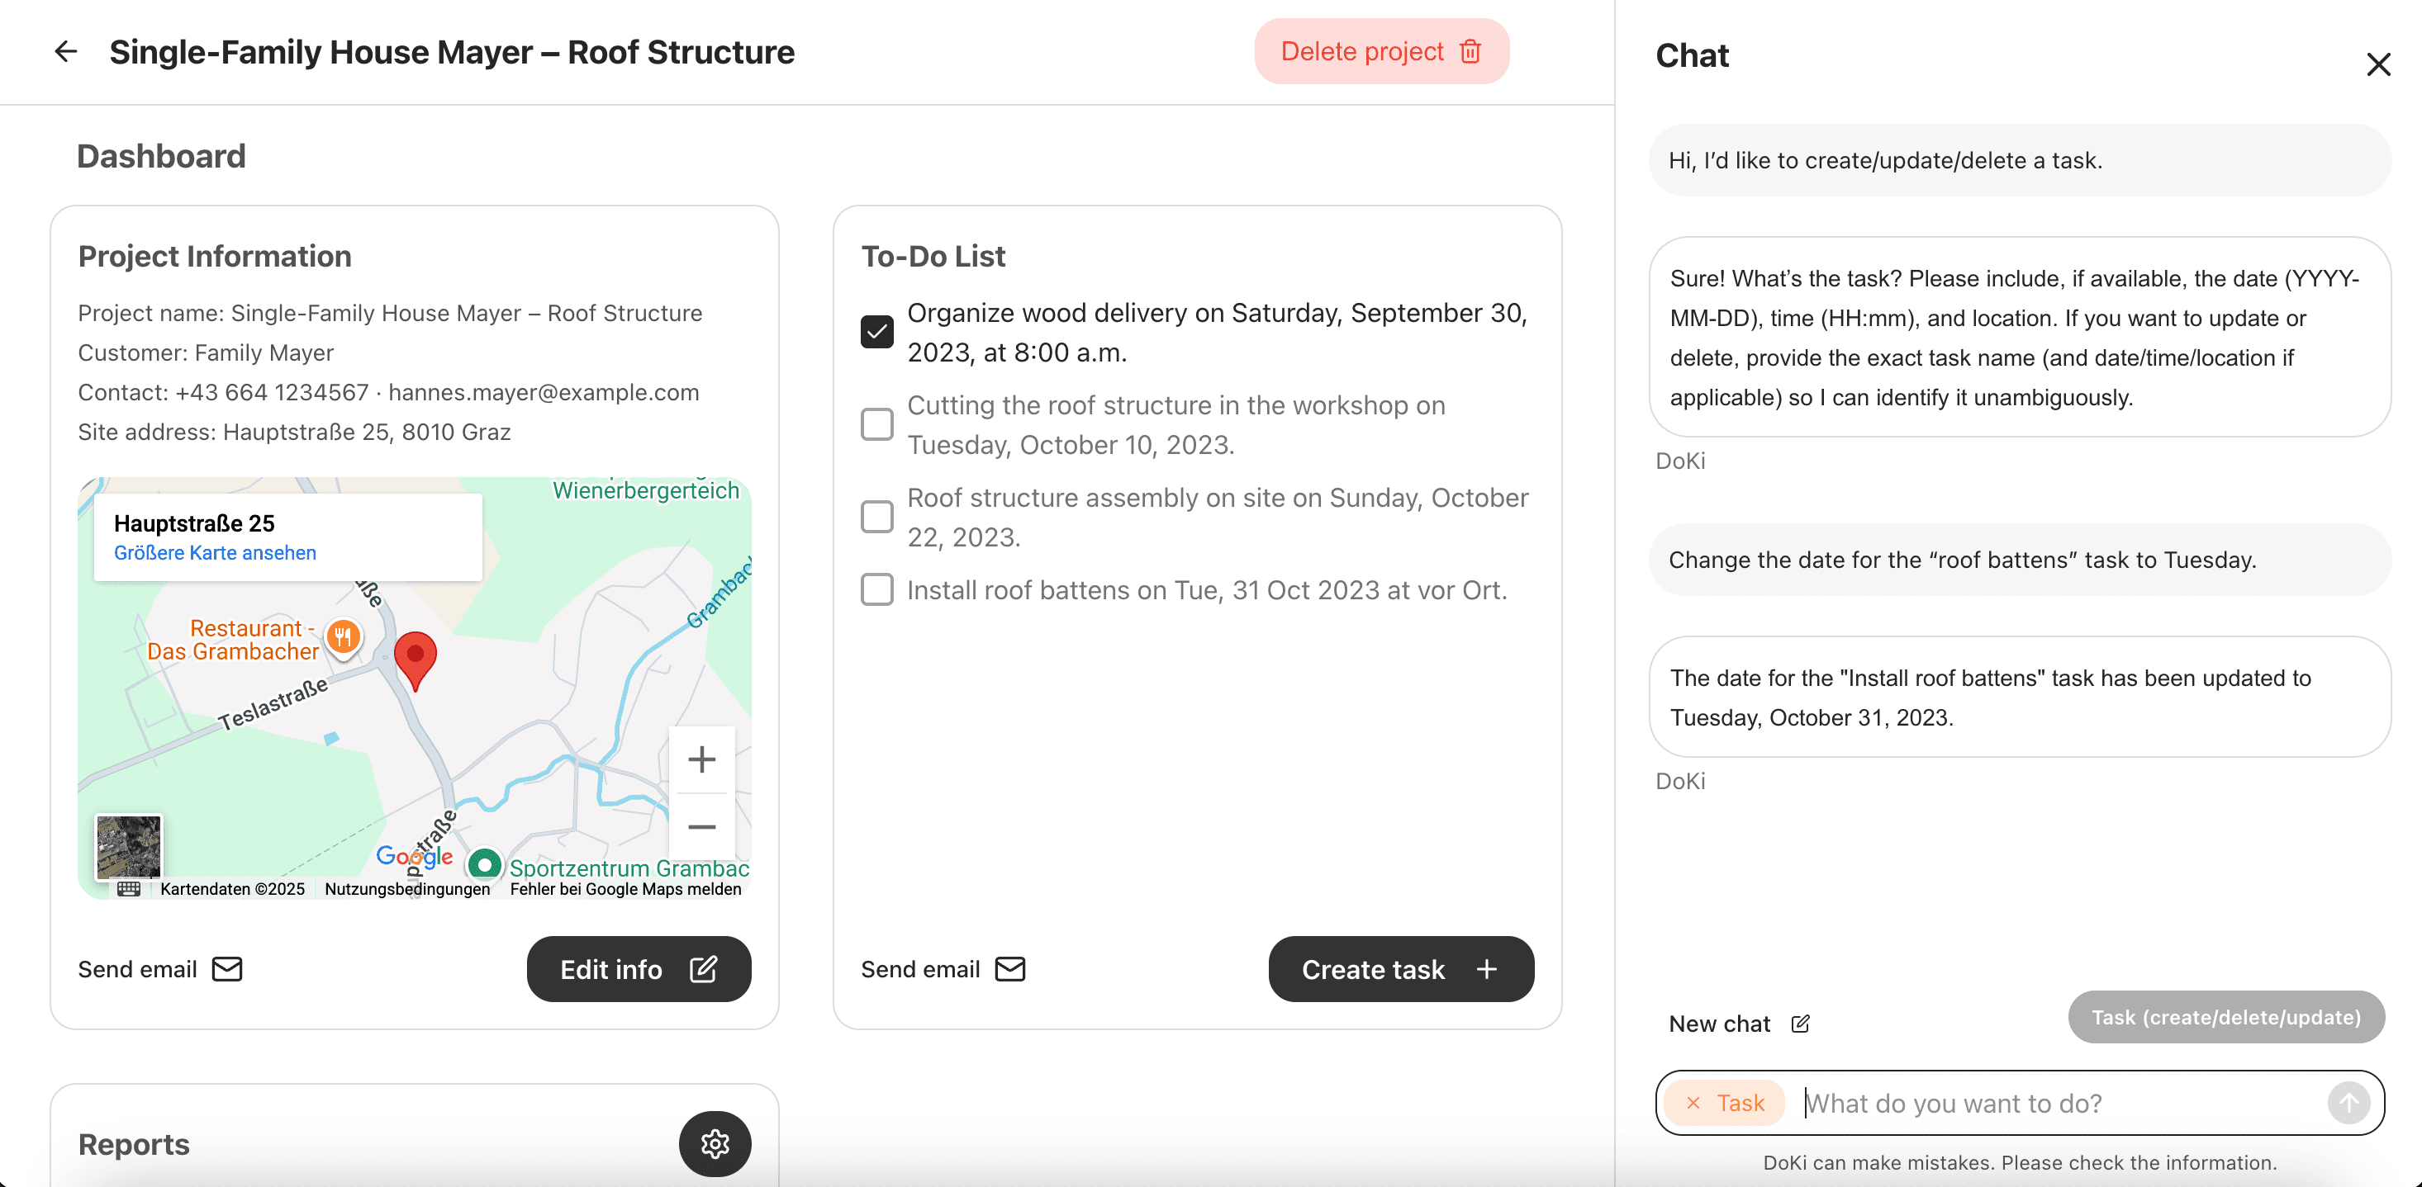Zoom in on the map
Viewport: 2422px width, 1187px height.
701,759
